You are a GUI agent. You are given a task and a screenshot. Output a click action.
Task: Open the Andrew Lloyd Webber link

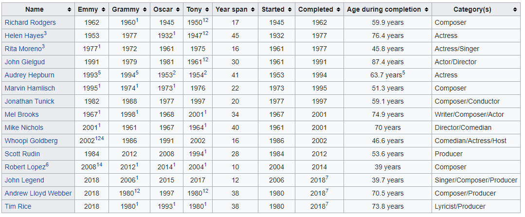click(38, 193)
